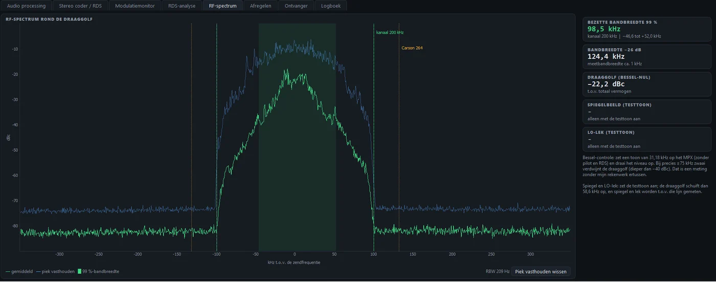This screenshot has height=282, width=716.
Task: Click the kHz t.o.v. de zendfrequentie axis title
Action: 294,262
